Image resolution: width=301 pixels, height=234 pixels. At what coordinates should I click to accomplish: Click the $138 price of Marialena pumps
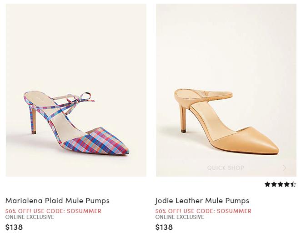14,227
